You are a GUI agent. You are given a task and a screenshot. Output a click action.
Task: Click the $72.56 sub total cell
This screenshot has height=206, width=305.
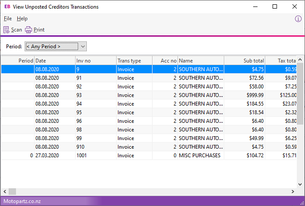(x=245, y=78)
